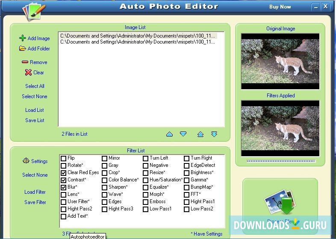Check the Equalize filter
The width and height of the screenshot is (336, 239).
(x=145, y=187)
